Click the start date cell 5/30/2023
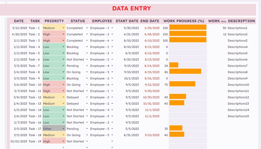 click(x=131, y=28)
